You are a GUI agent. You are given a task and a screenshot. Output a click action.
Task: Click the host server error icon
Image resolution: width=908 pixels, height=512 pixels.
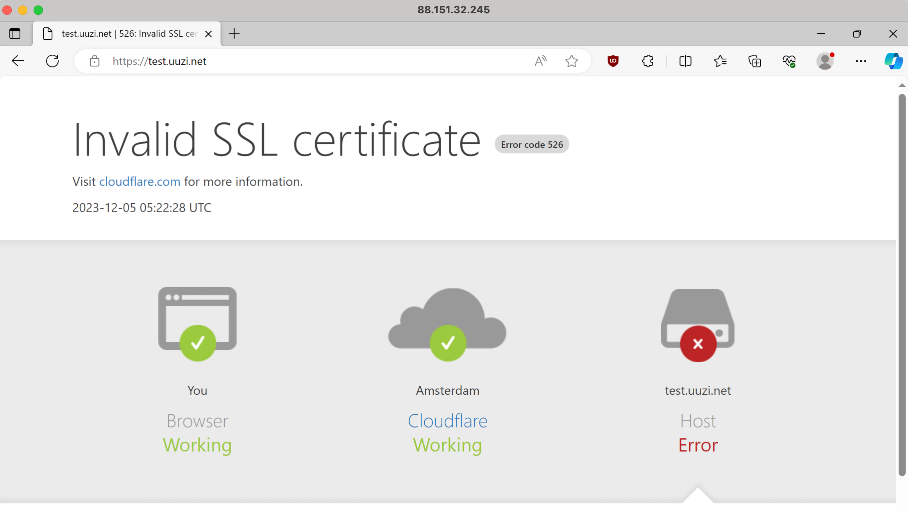[x=698, y=326]
